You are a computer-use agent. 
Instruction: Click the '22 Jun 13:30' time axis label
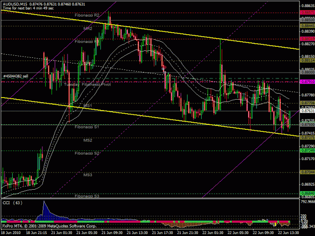tap(288, 232)
